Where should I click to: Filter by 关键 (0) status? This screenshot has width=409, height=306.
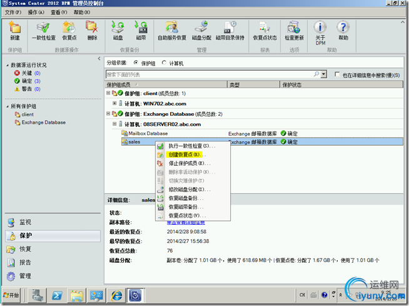point(28,73)
